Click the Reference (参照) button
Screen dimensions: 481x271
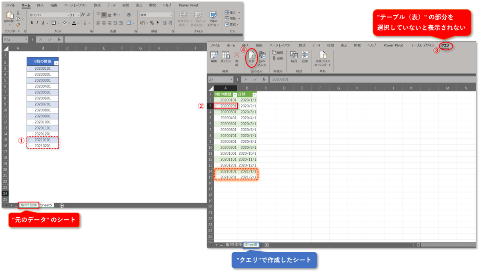click(278, 59)
